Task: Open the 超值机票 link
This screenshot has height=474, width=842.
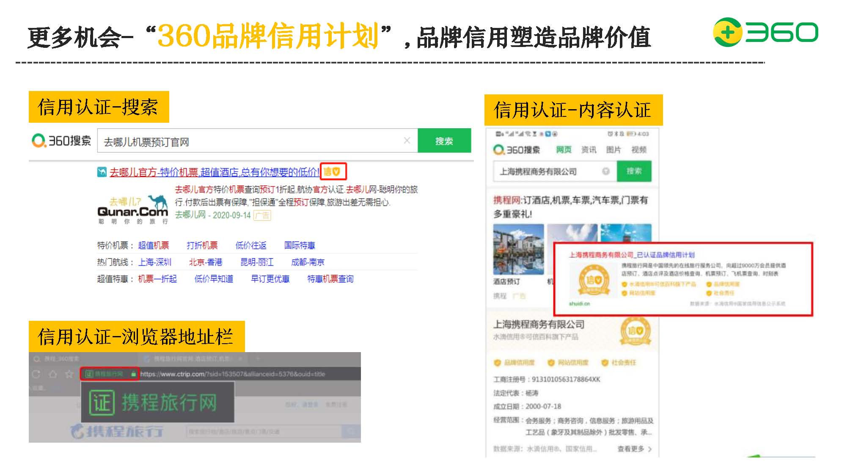Action: click(x=154, y=245)
